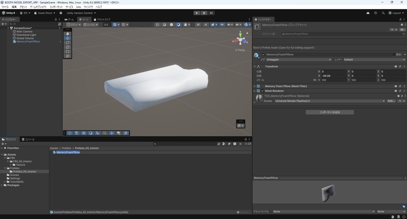Click the project panel search field
Screen dimensions: 407x219
pyautogui.click(x=185, y=144)
